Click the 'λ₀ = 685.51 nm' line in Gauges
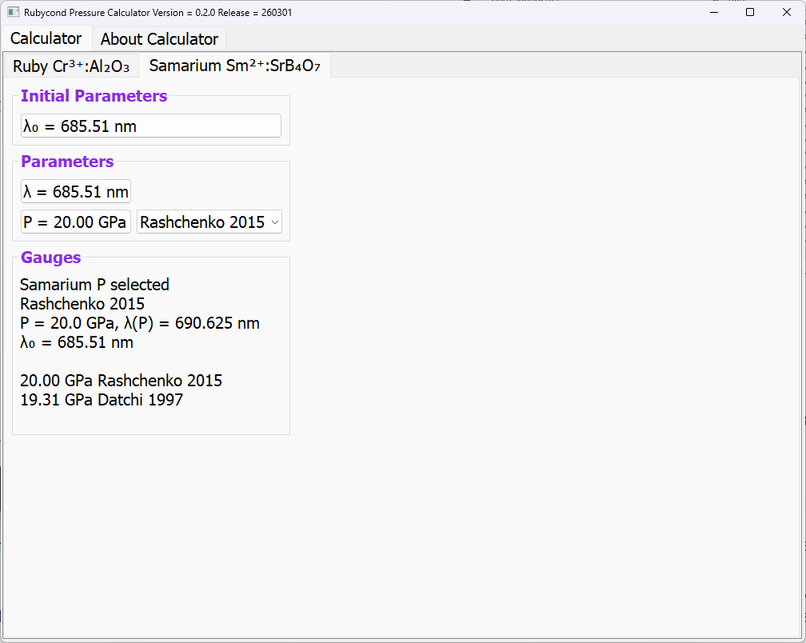 pos(77,342)
